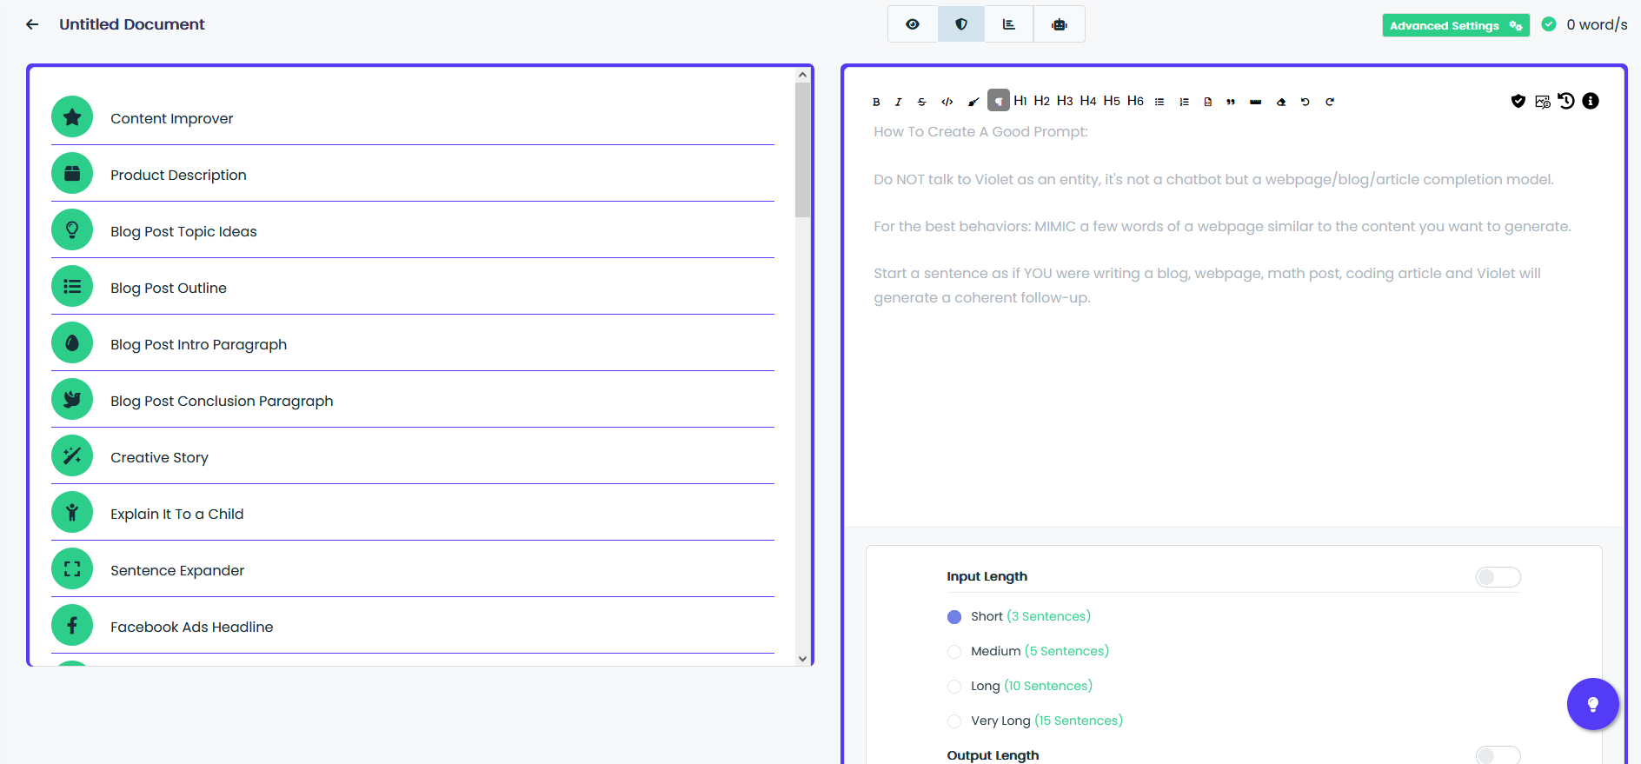Image resolution: width=1641 pixels, height=764 pixels.
Task: Open the info icon in editor toolbar
Action: [x=1591, y=101]
